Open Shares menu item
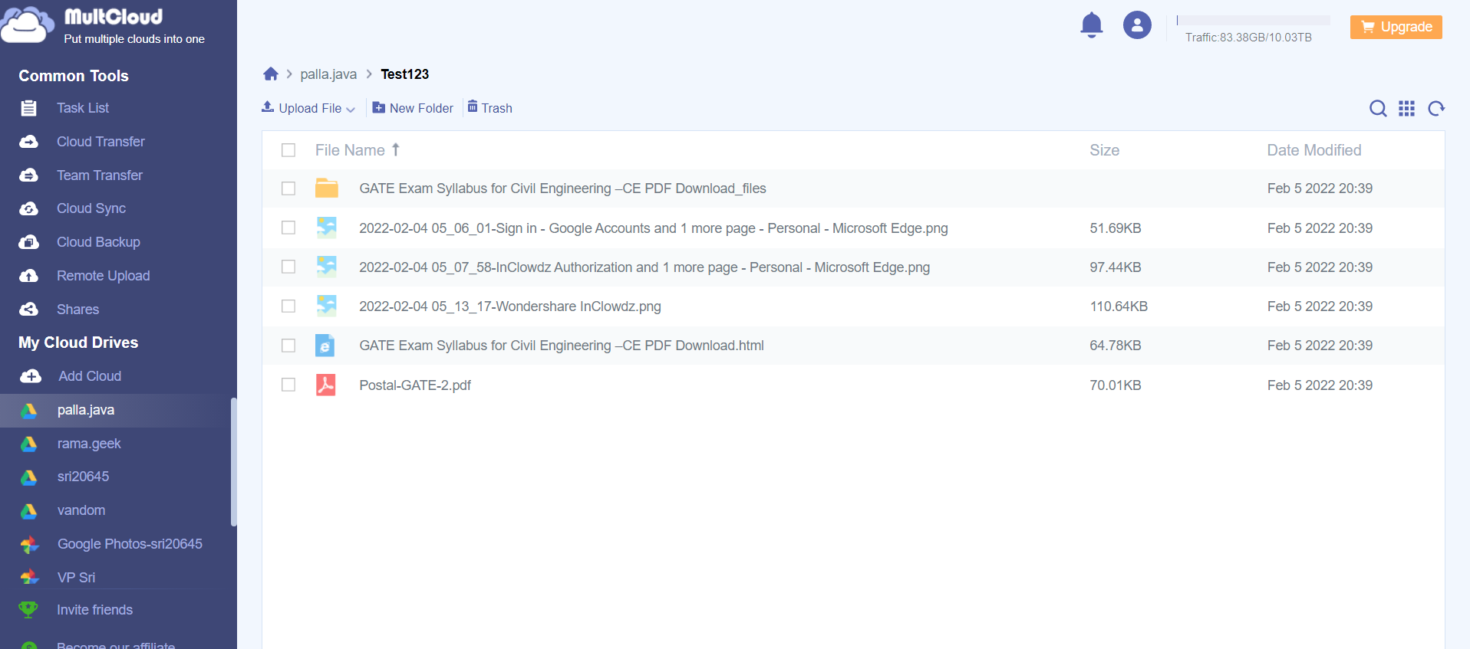 [x=78, y=310]
